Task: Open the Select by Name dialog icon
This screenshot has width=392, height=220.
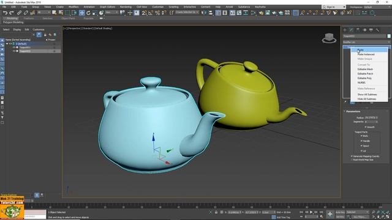Action: click(61, 13)
